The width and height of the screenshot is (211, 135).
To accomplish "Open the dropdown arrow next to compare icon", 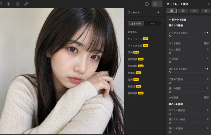I will click(160, 4).
